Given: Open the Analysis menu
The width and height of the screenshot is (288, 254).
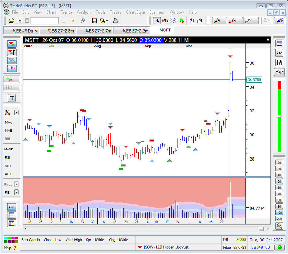Looking at the screenshot, I should (84, 12).
